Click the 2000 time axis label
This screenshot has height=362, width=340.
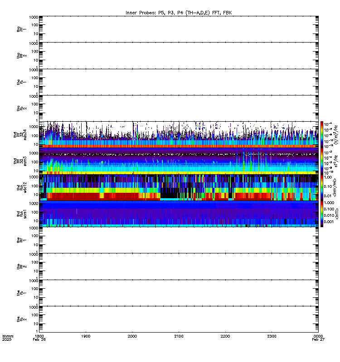click(x=132, y=336)
